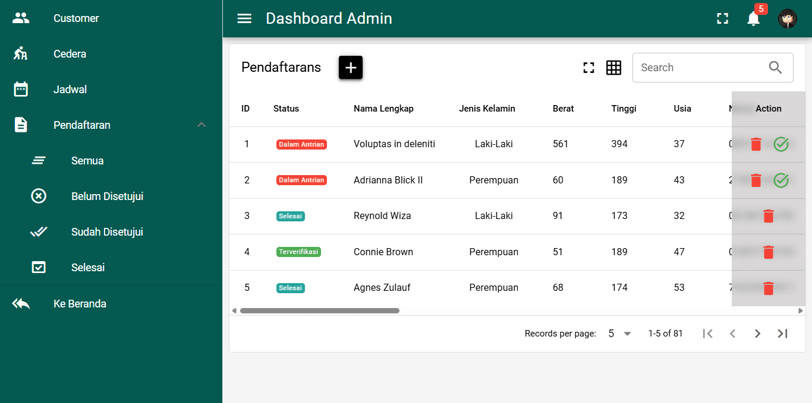Open the hamburger menu in the header
The image size is (812, 403).
pos(244,18)
